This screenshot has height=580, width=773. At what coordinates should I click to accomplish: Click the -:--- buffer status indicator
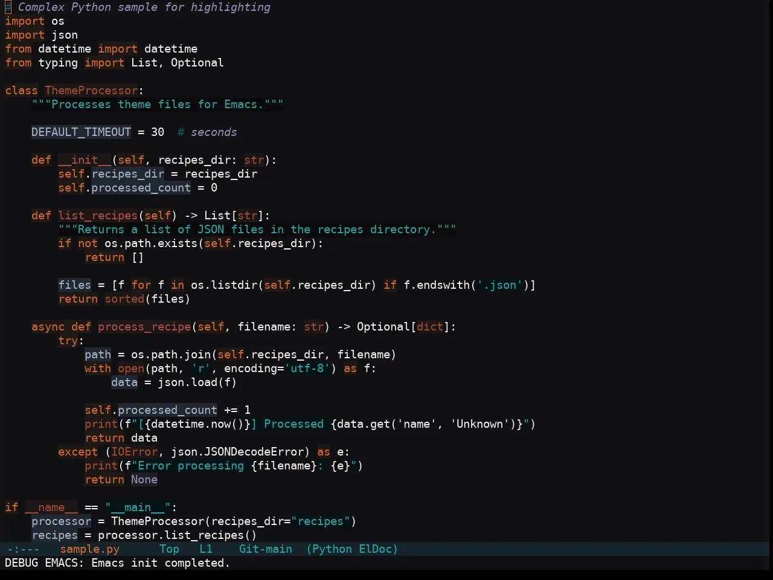(x=22, y=549)
